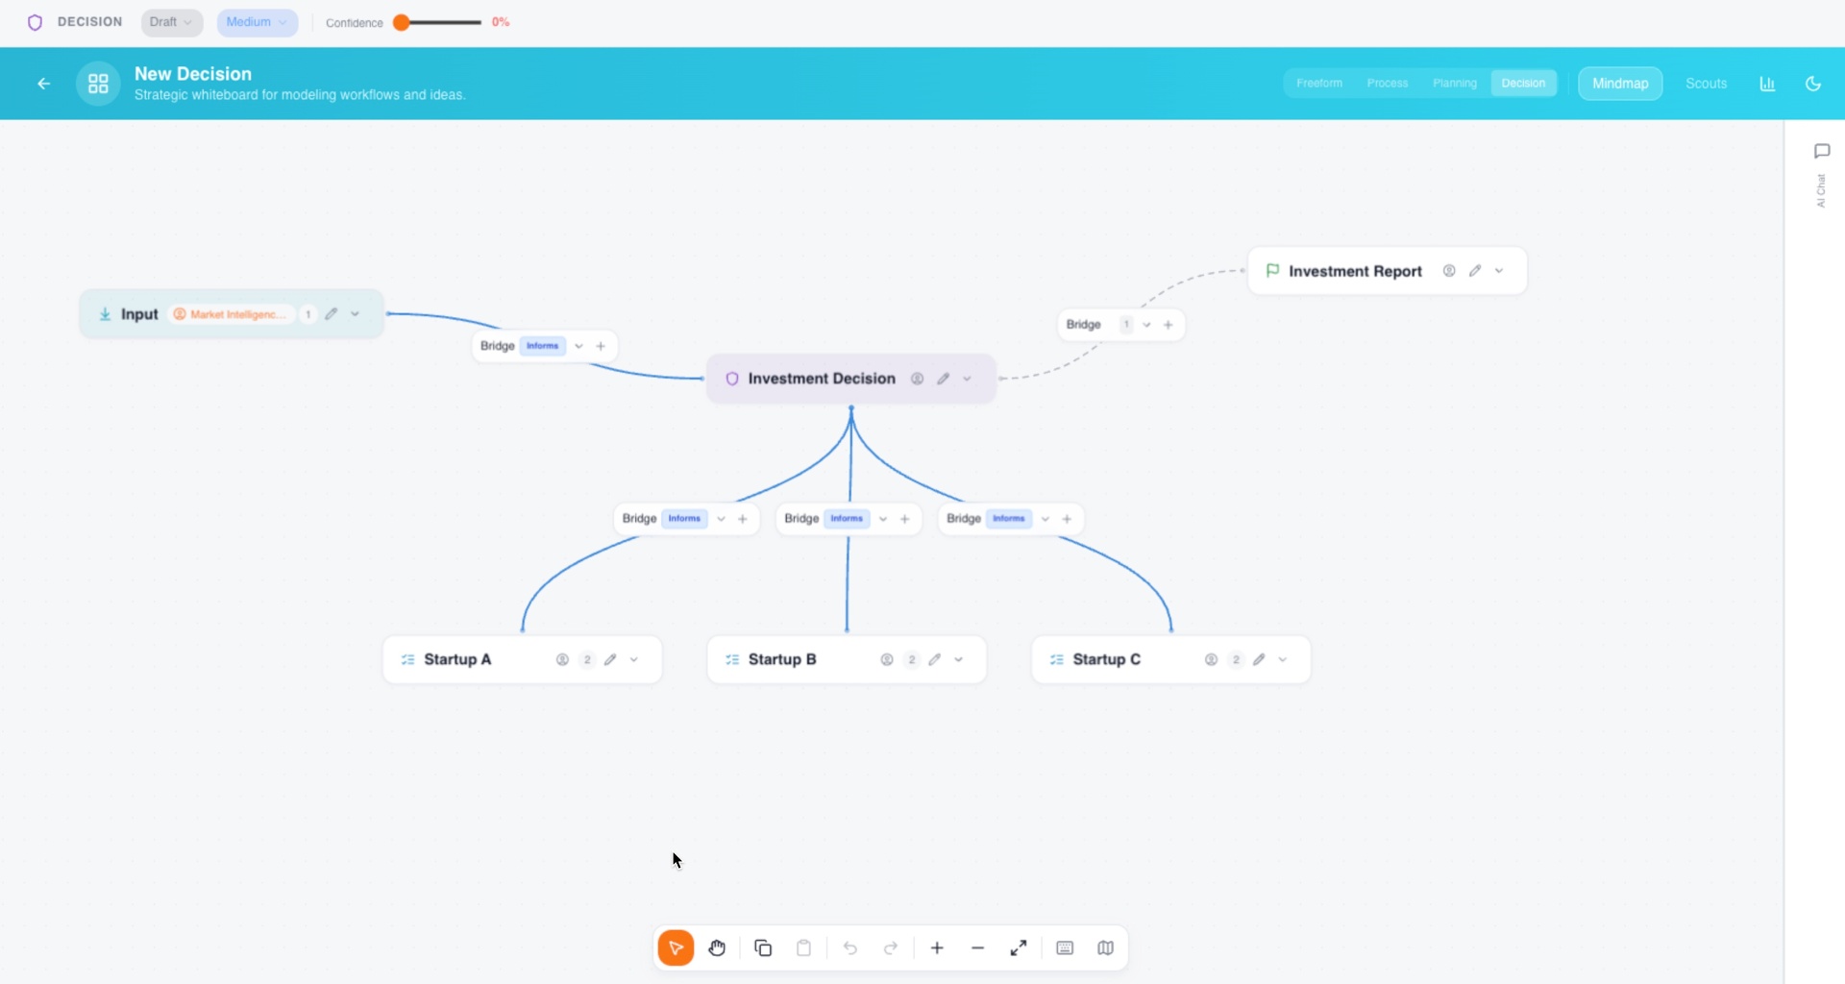The width and height of the screenshot is (1845, 984).
Task: Switch to Freeform mode tab
Action: click(x=1319, y=84)
